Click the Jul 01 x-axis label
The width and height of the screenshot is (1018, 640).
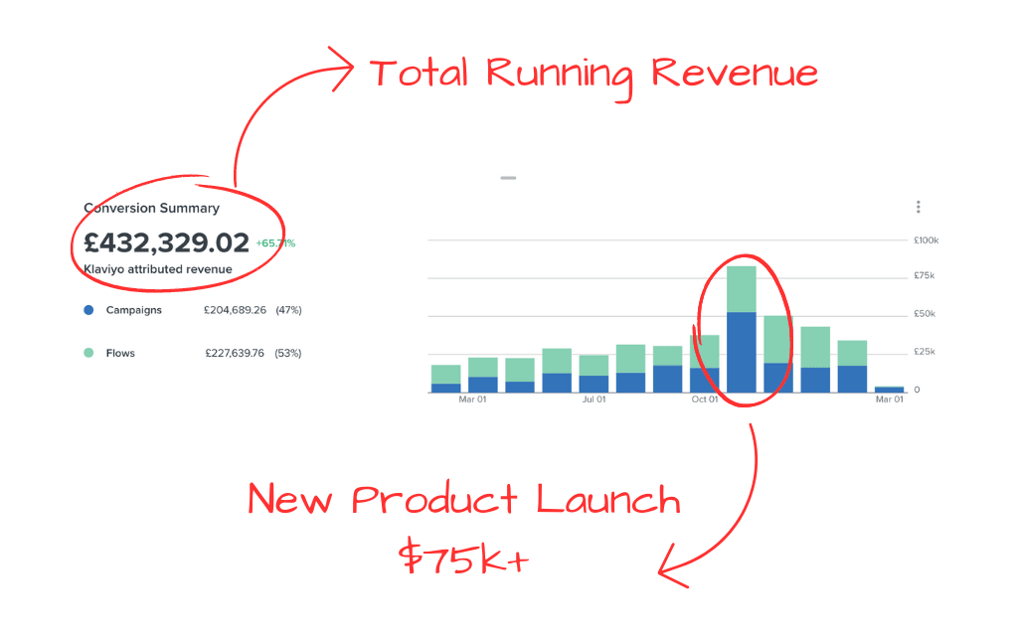[594, 400]
